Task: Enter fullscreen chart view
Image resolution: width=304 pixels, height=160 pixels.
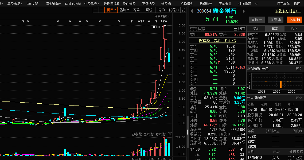Action: 184,10
